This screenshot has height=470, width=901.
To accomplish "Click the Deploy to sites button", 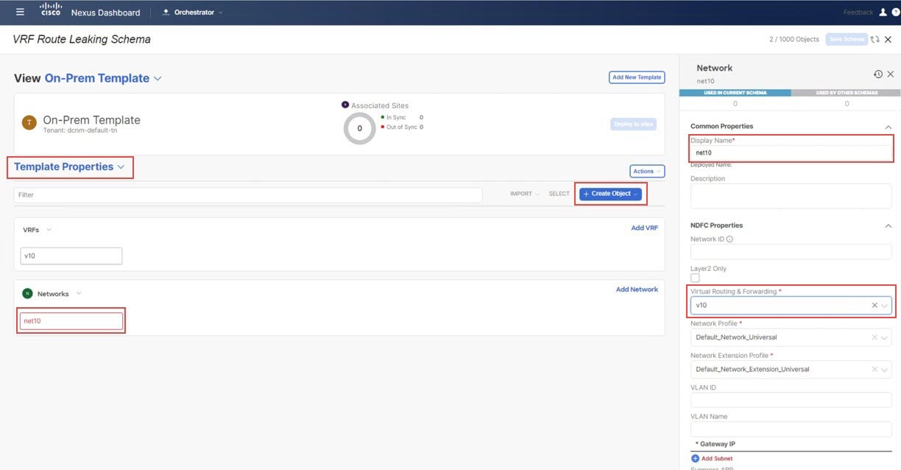I will [x=633, y=124].
